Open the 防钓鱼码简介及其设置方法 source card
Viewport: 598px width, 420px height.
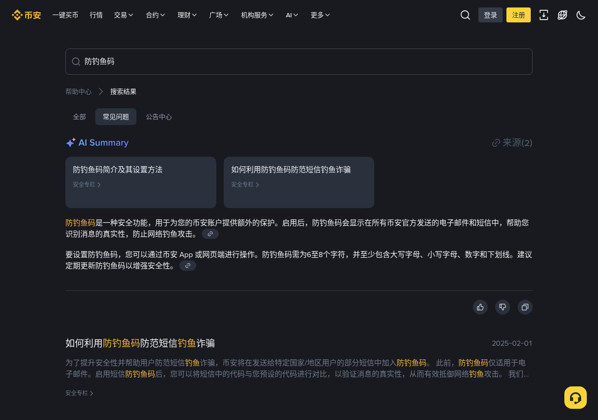(141, 182)
